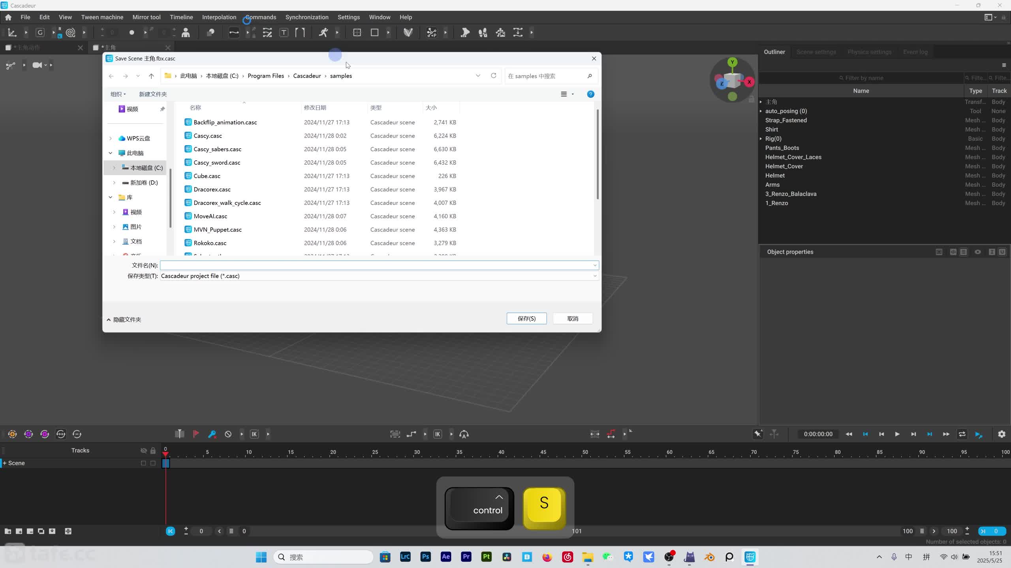Screen dimensions: 1011x568
Task: Jump to next frame
Action: (x=913, y=434)
